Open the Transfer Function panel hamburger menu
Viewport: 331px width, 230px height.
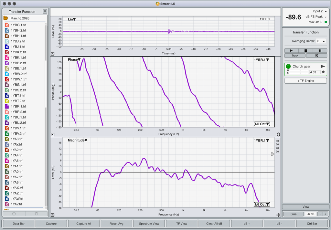[45, 12]
